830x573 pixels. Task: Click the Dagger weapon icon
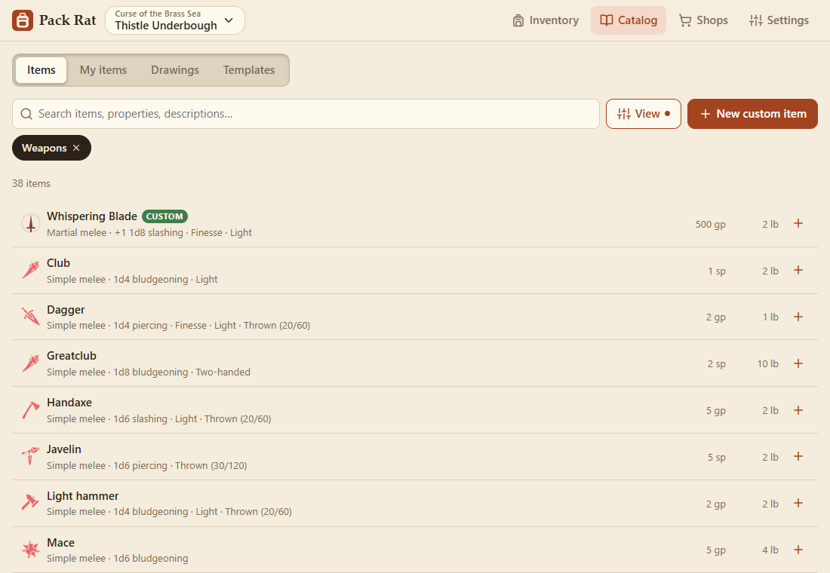pyautogui.click(x=31, y=317)
